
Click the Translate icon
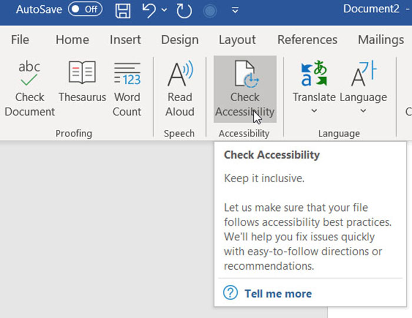(314, 74)
